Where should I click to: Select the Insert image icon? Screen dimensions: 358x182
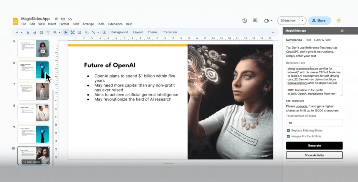(79, 32)
